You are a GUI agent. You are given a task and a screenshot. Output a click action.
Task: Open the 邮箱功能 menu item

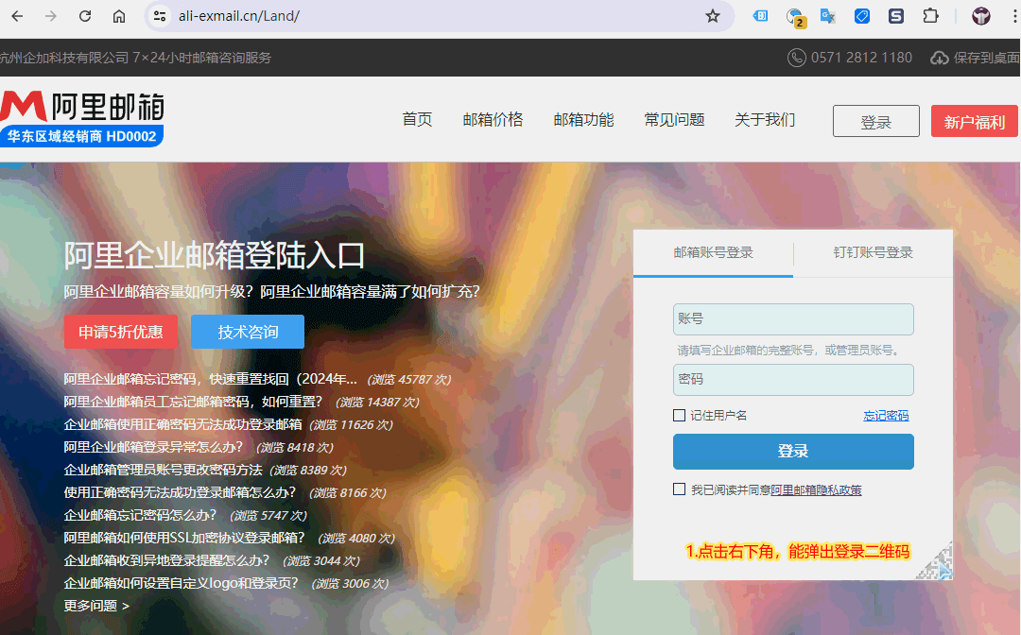click(583, 120)
